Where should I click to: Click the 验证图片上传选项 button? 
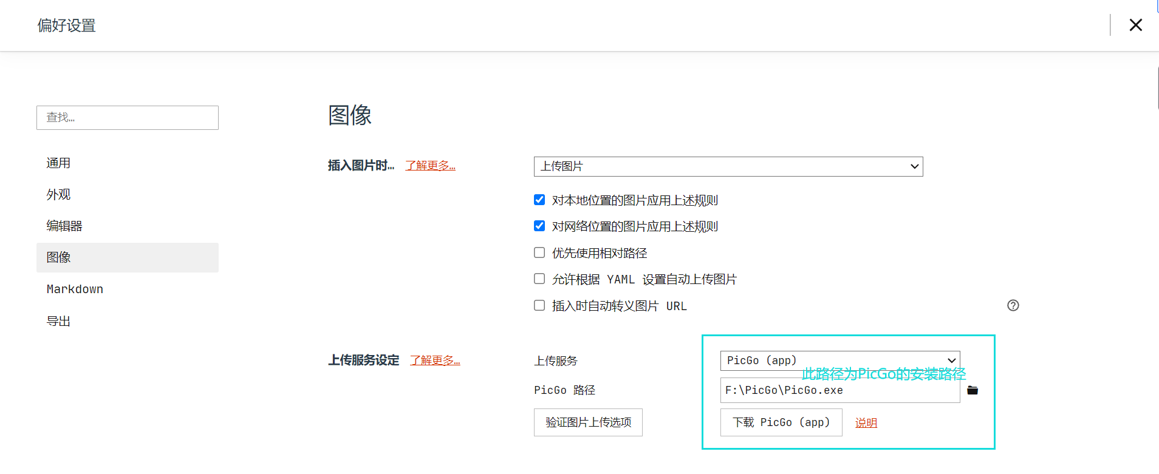pyautogui.click(x=588, y=422)
